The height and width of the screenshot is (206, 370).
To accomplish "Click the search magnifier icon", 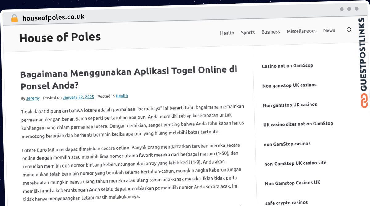I will 349,30.
